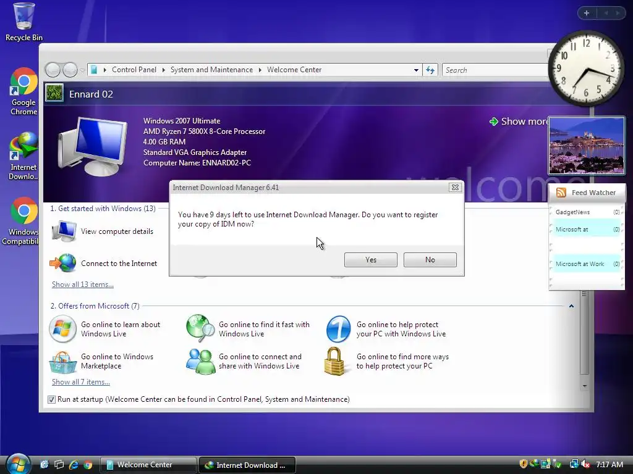Click the slideshow picture gadget
The width and height of the screenshot is (633, 474).
click(587, 146)
